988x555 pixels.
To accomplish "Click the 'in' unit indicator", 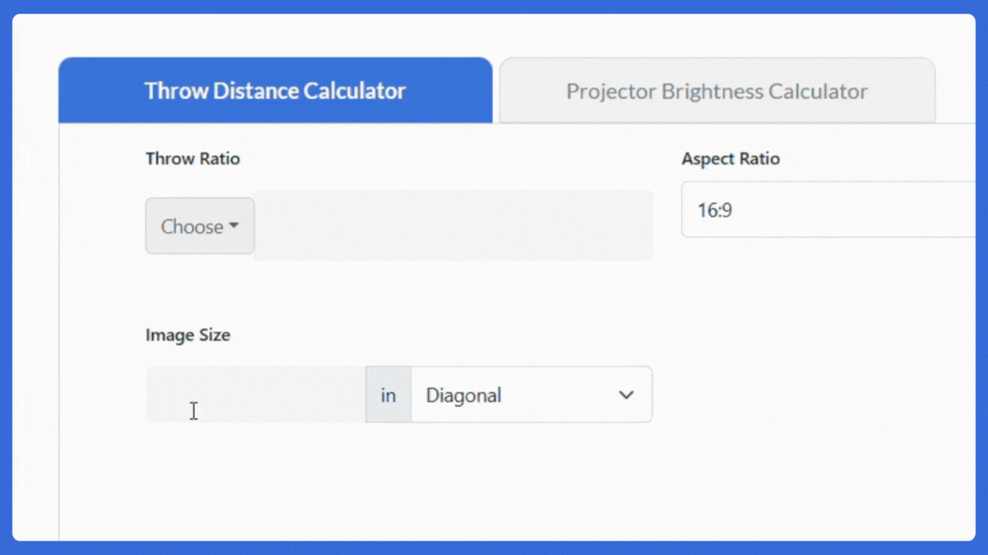I will (x=388, y=395).
